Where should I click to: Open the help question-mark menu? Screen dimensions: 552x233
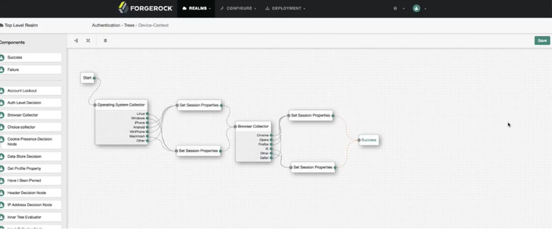tap(399, 8)
